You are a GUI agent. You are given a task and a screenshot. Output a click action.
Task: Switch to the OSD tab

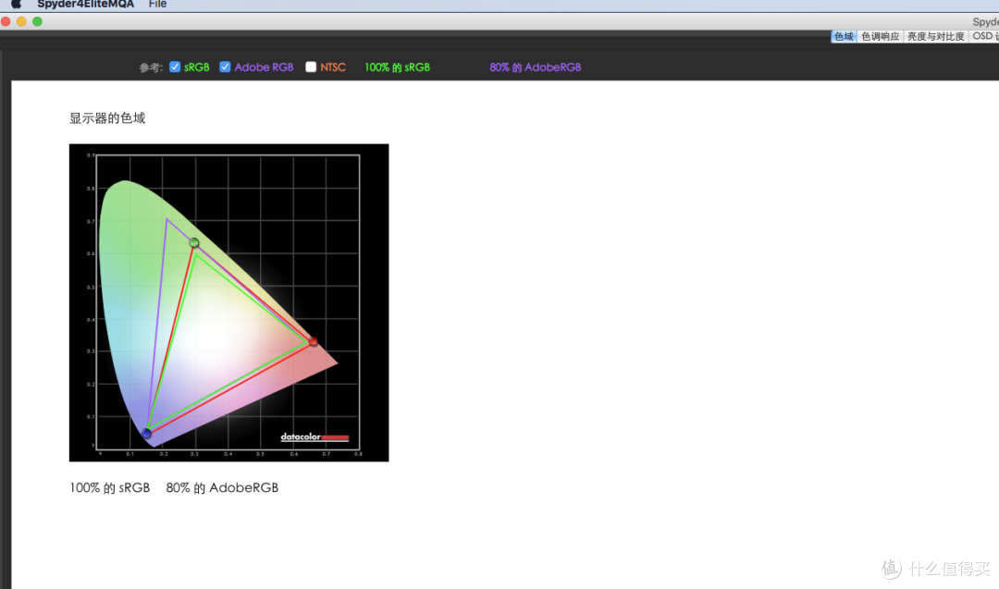coord(984,36)
